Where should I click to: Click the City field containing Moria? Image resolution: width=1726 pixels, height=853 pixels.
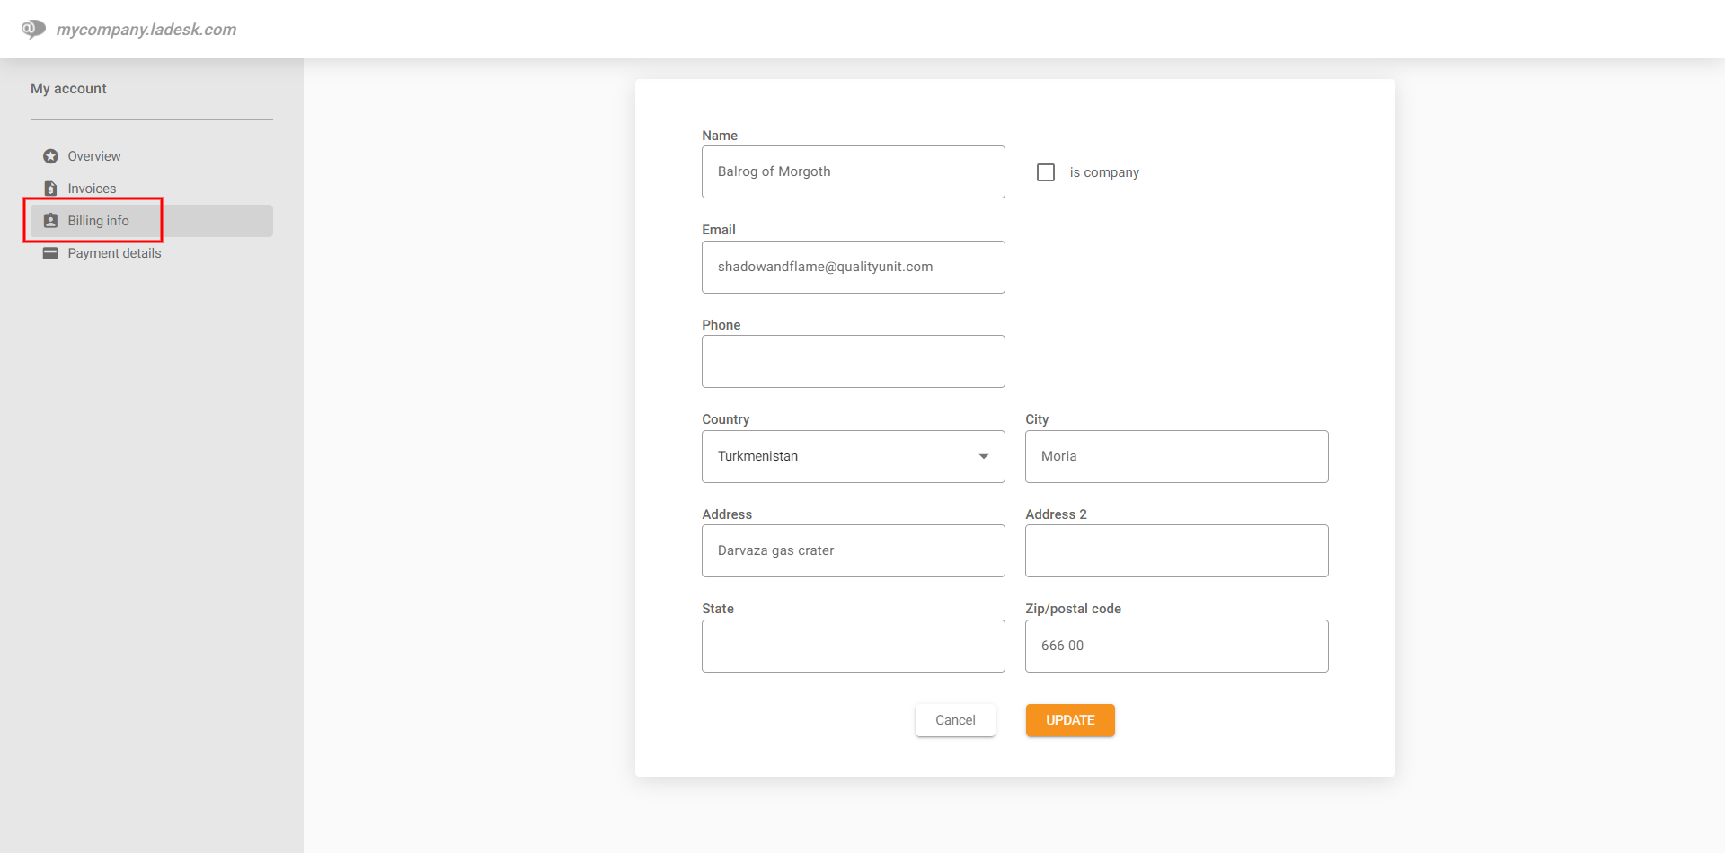click(1176, 456)
